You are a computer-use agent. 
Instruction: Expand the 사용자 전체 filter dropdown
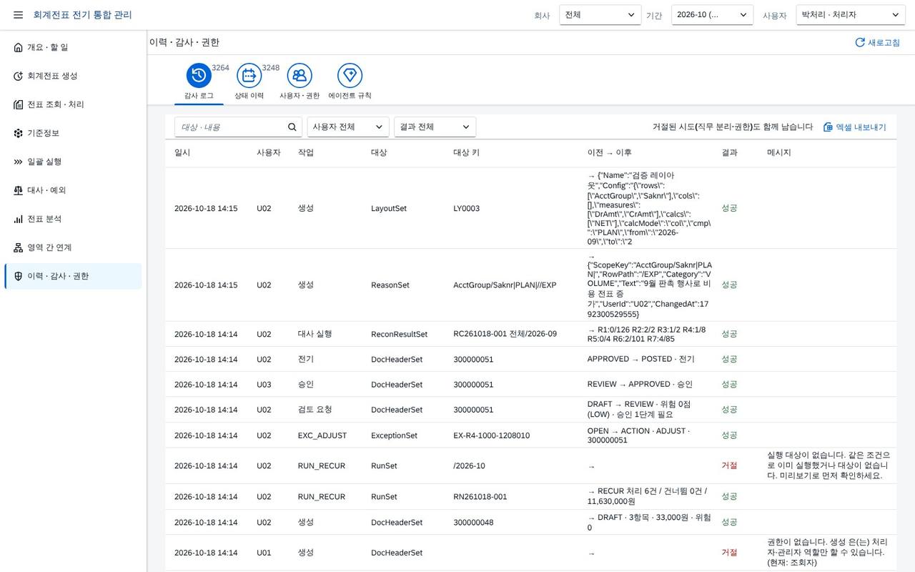348,127
